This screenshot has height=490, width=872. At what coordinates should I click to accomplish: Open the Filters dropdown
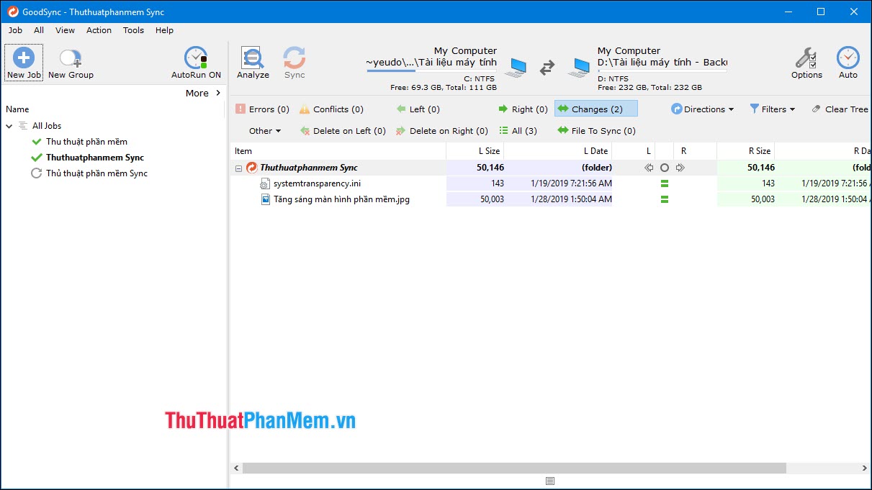[x=773, y=109]
